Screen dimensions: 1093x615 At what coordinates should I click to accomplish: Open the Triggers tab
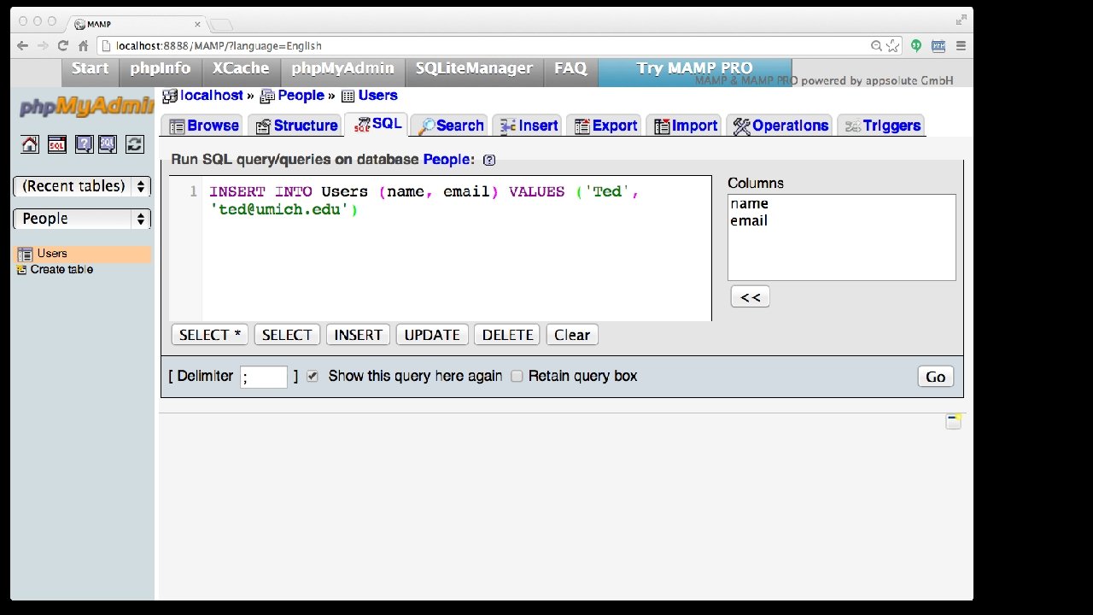tap(882, 126)
